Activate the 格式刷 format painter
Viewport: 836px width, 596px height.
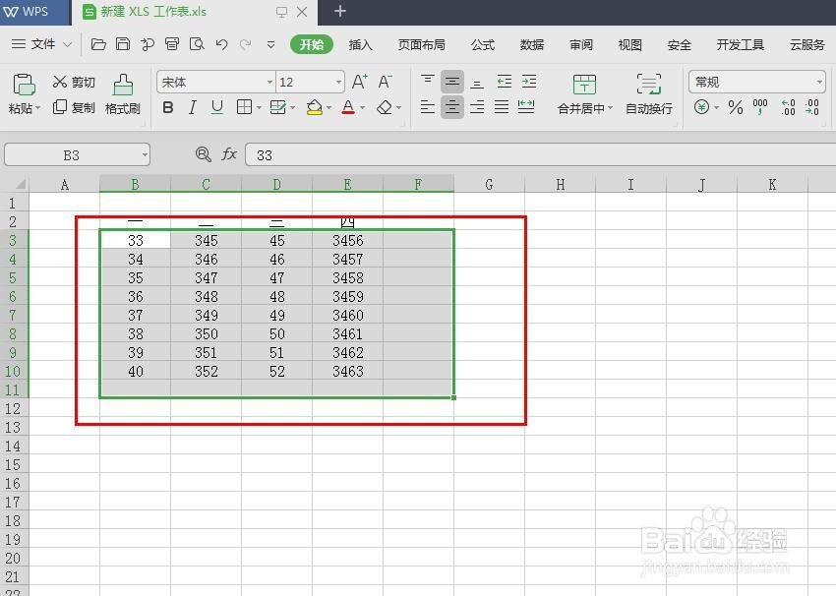point(123,94)
